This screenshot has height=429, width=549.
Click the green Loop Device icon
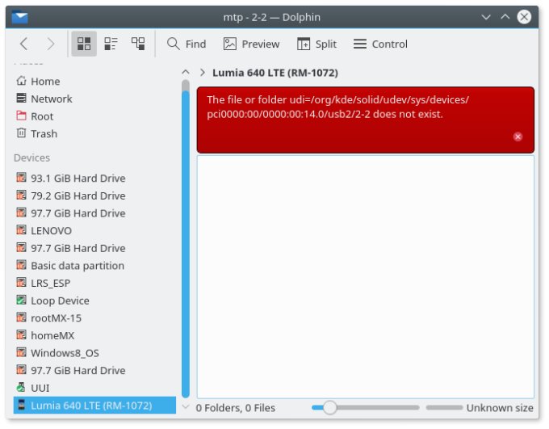click(21, 300)
